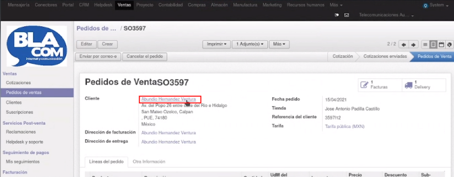
Task: Click Seguimiento de pagos sidebar header
Action: (26, 153)
